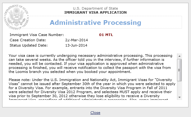
Task: Click the 22-Mar-2014 creation date
Action: [x=76, y=40]
